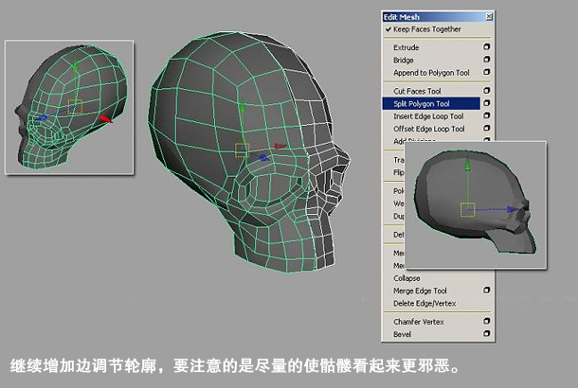Open Bevel options box icon
Viewport: 578px width, 388px height.
click(487, 334)
